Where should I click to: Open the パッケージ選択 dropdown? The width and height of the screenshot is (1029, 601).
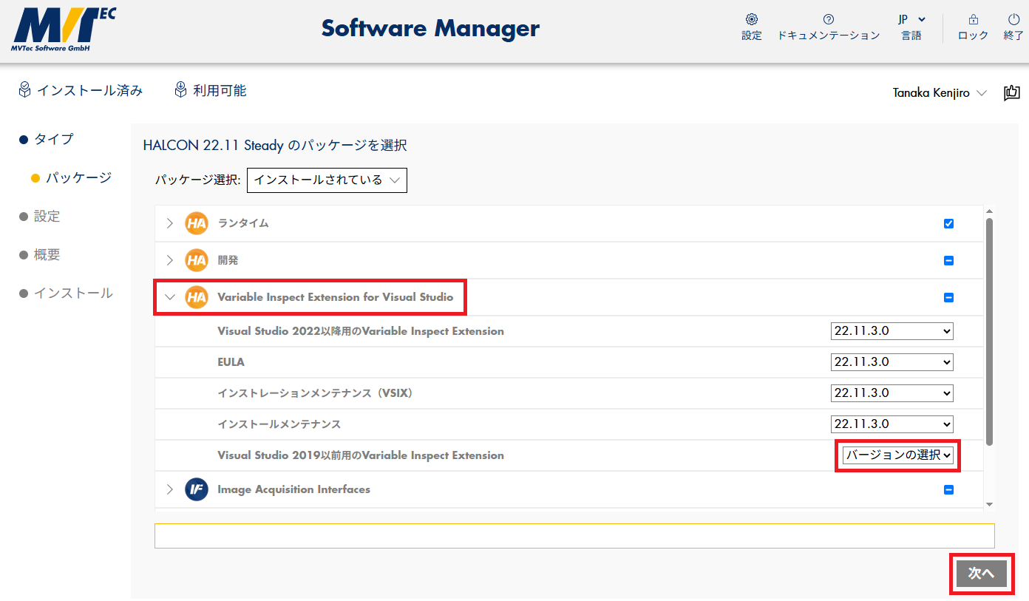pyautogui.click(x=327, y=180)
